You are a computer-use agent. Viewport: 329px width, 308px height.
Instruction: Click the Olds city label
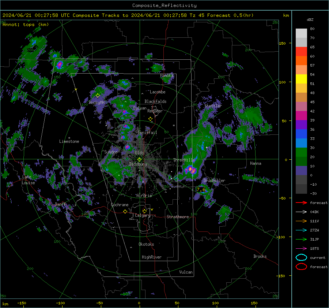139,153
